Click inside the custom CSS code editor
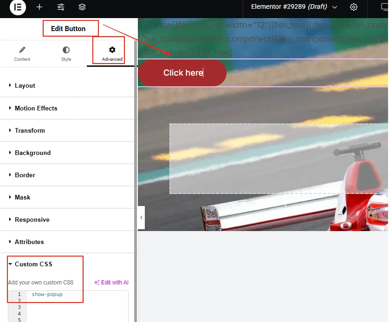Image resolution: width=389 pixels, height=322 pixels. (x=77, y=306)
